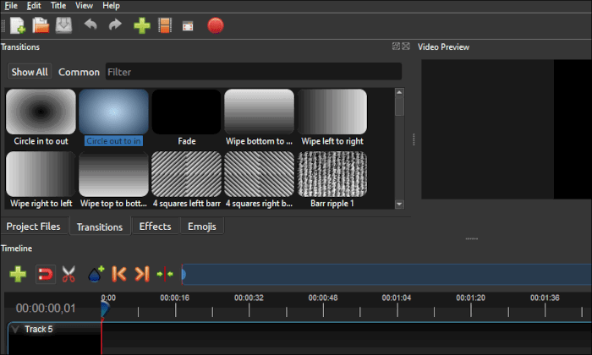
Task: Open the Title menu
Action: (x=58, y=6)
